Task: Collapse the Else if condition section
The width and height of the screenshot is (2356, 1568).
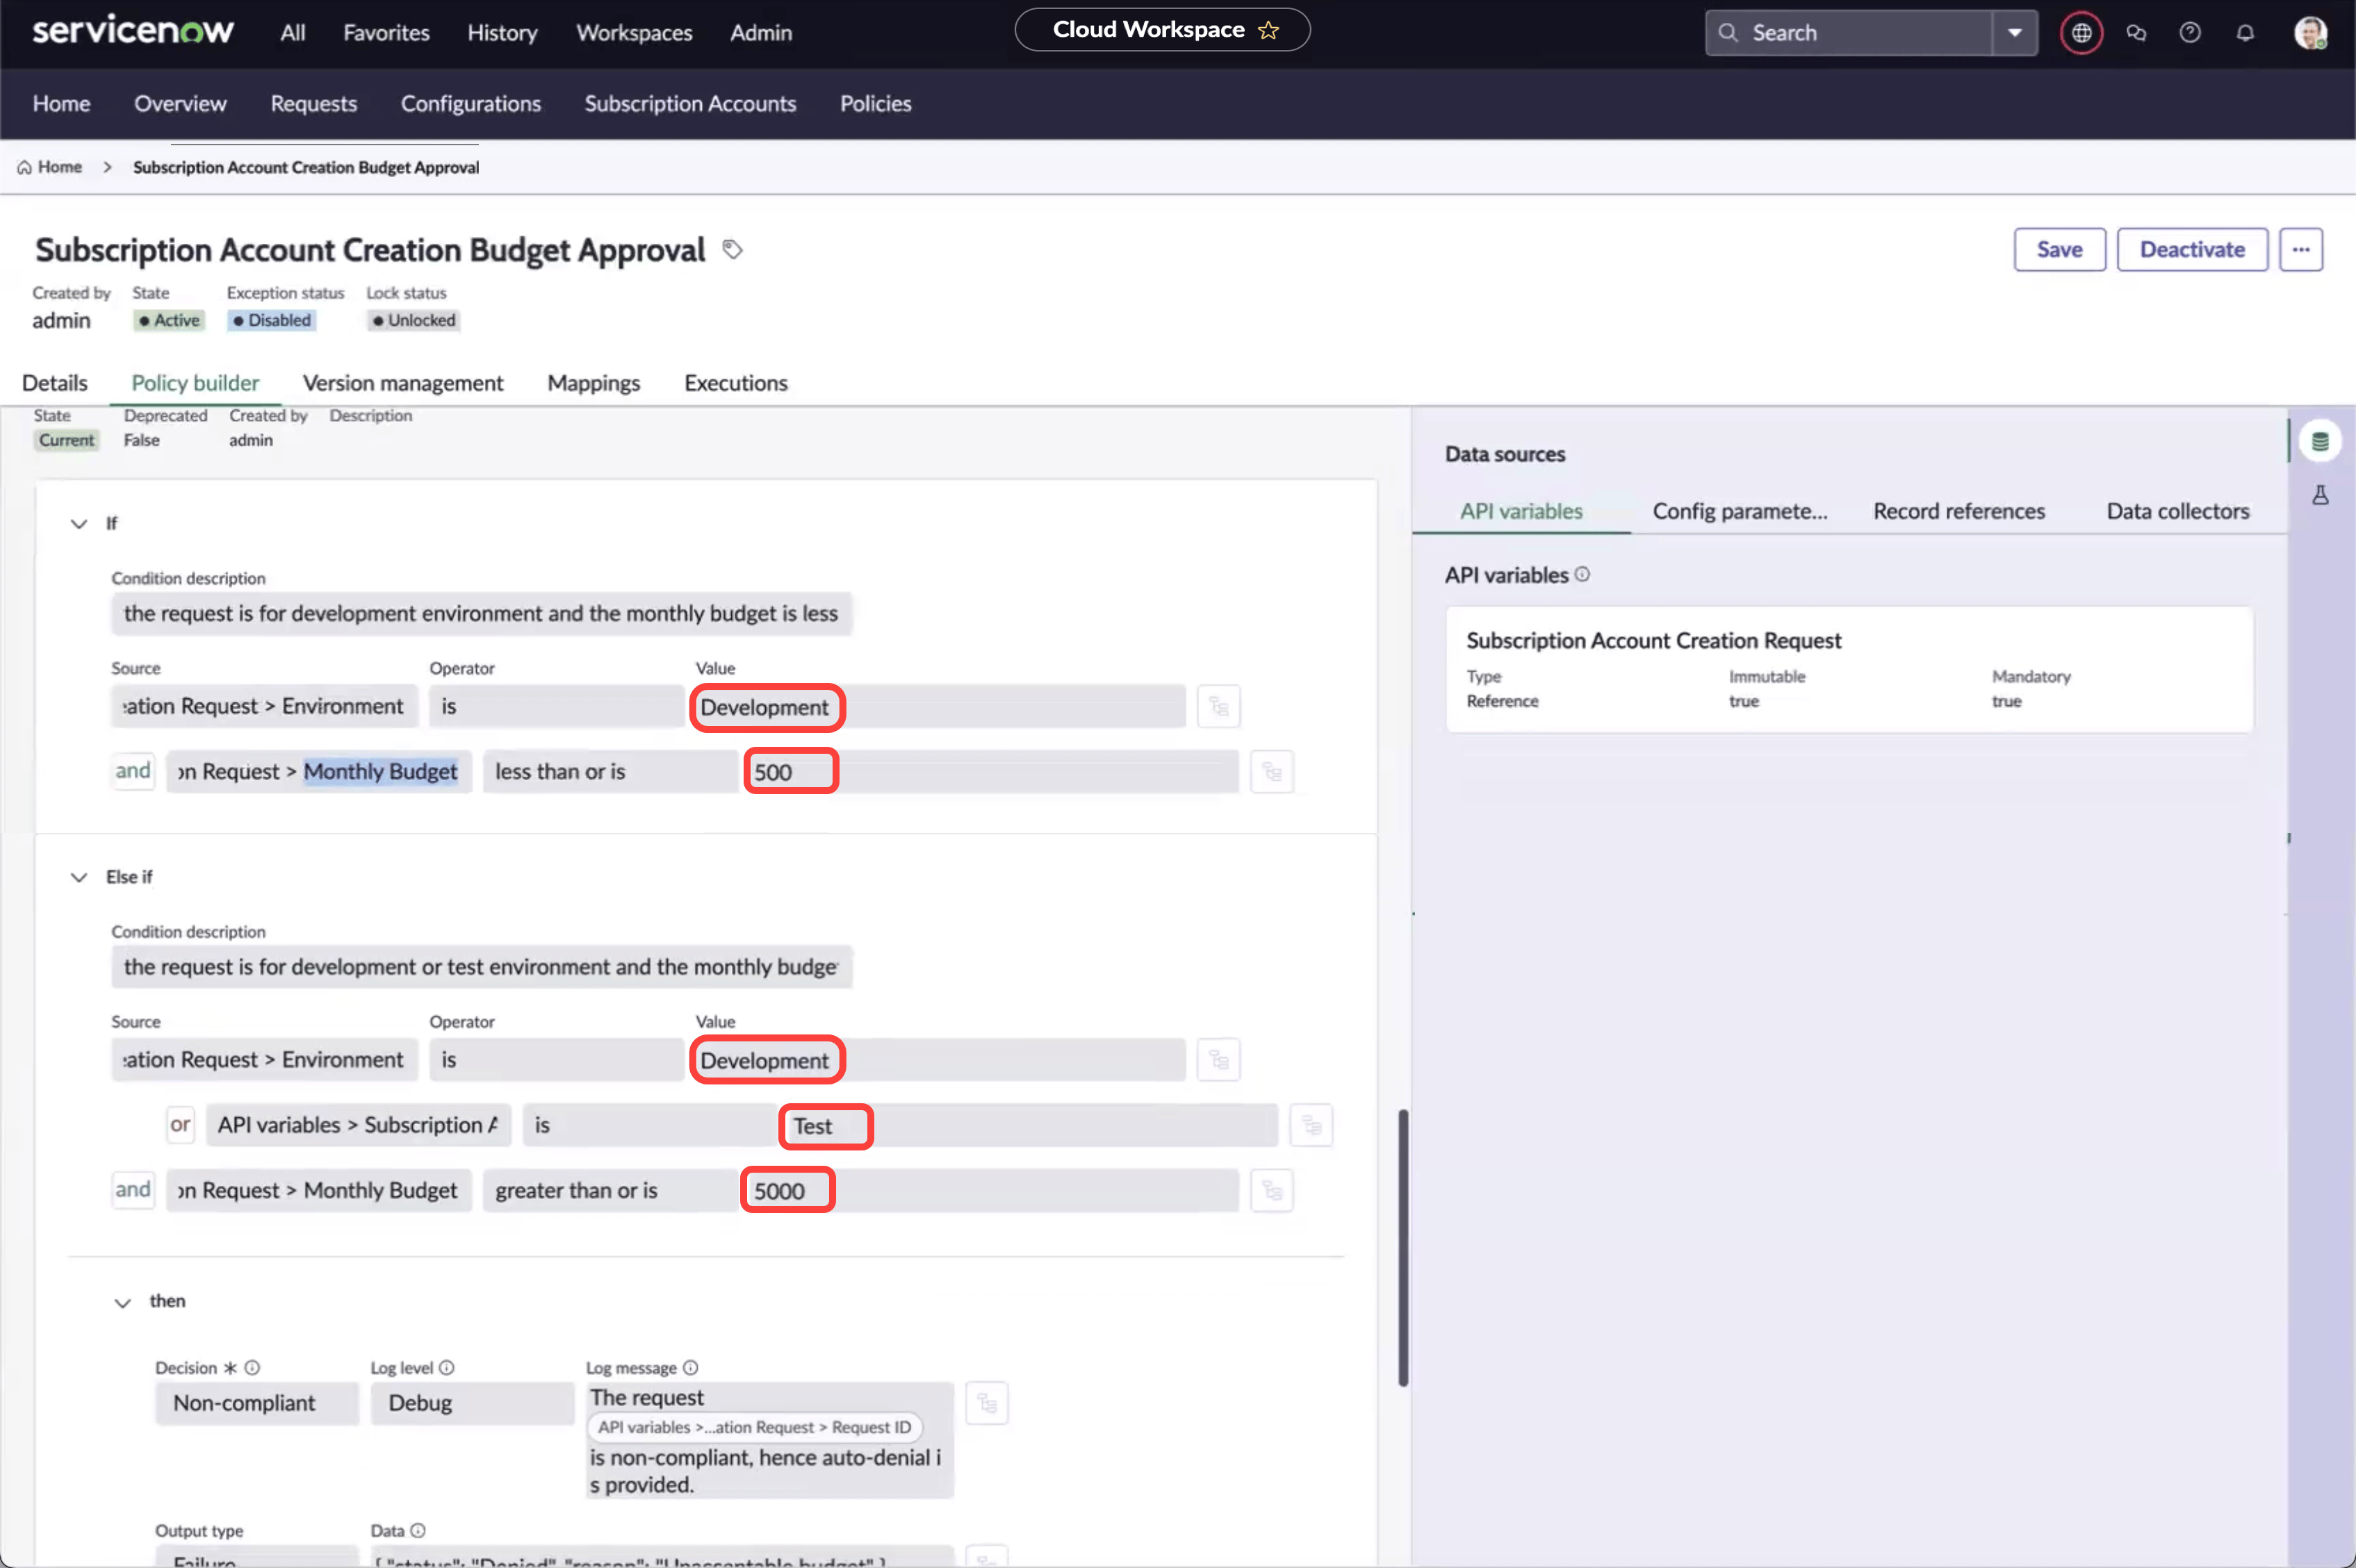Action: tap(78, 877)
